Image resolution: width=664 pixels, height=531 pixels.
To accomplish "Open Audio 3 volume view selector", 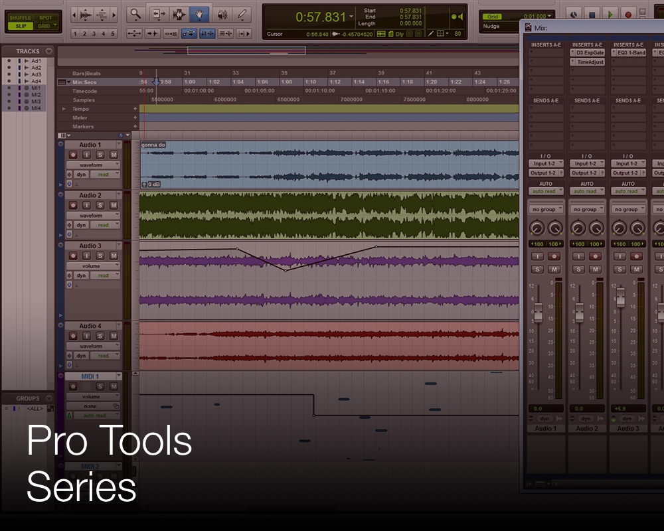I will tap(93, 266).
